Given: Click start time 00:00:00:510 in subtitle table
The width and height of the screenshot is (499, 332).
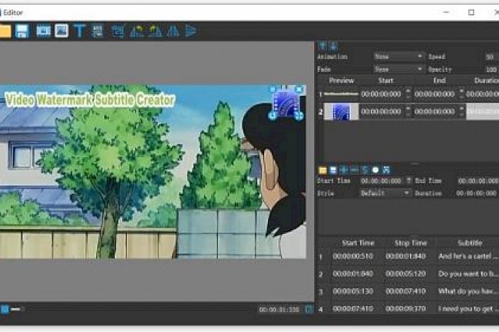Looking at the screenshot, I should point(353,256).
